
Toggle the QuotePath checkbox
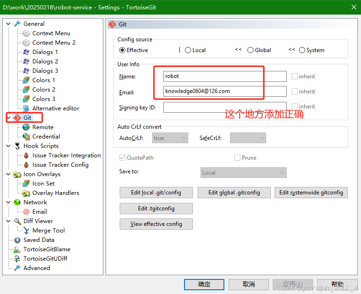pyautogui.click(x=122, y=158)
